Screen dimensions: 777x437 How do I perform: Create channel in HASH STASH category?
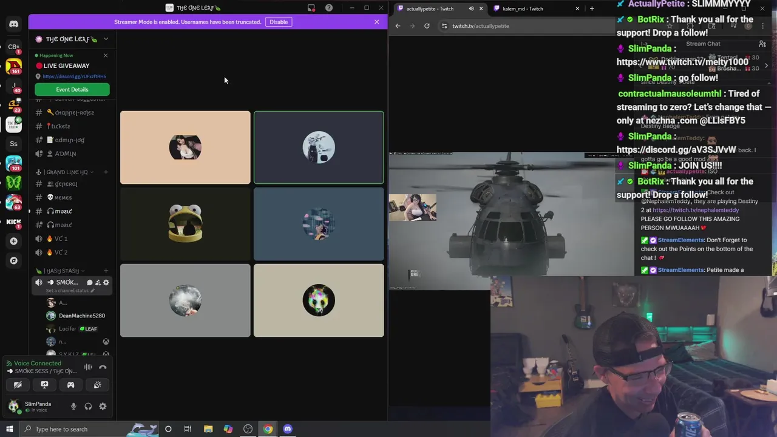[x=106, y=271]
